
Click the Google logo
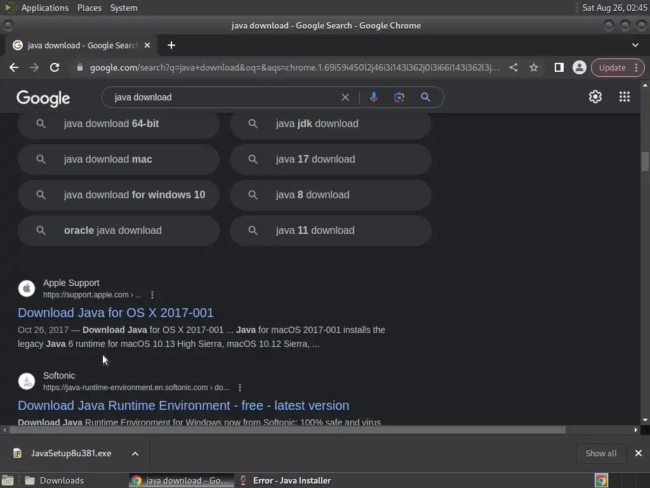click(43, 98)
